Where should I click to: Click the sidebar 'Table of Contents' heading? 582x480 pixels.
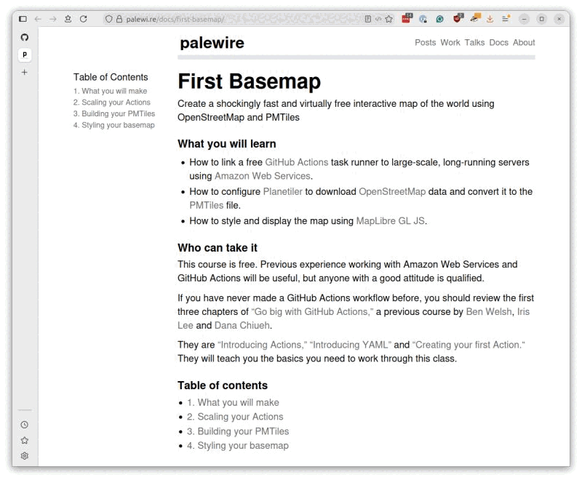(x=111, y=77)
